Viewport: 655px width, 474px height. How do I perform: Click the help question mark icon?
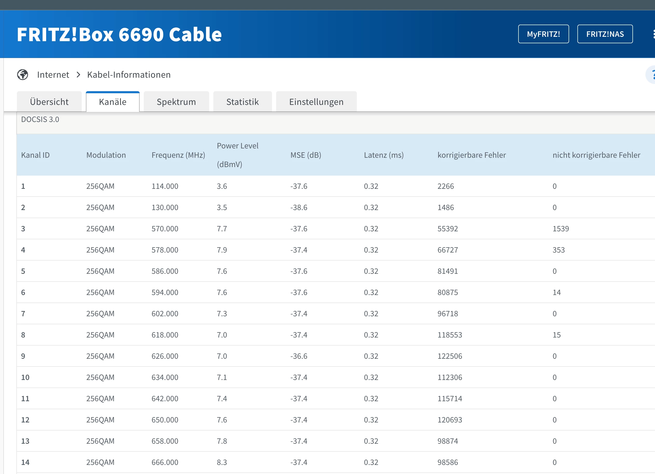pos(652,75)
